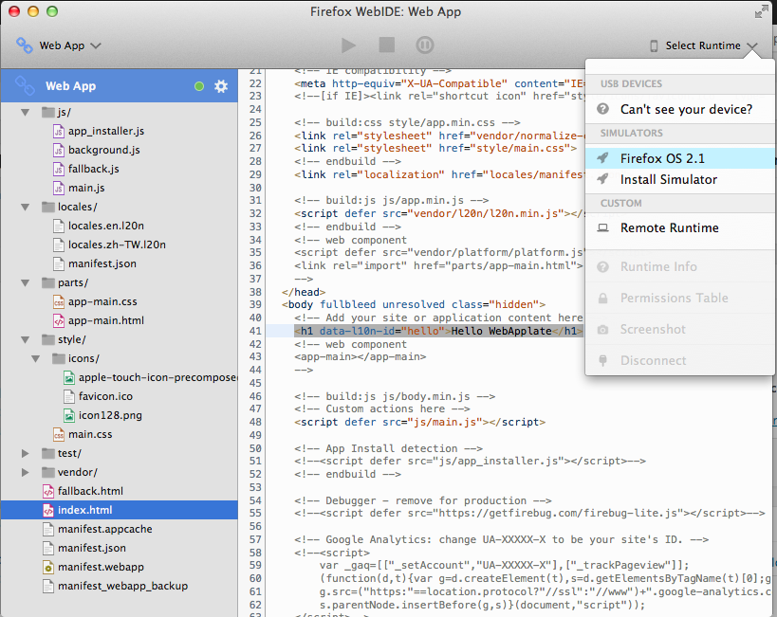Screen dimensions: 777x617
Task: Click the body fullbleed unresolved line
Action: tap(414, 304)
